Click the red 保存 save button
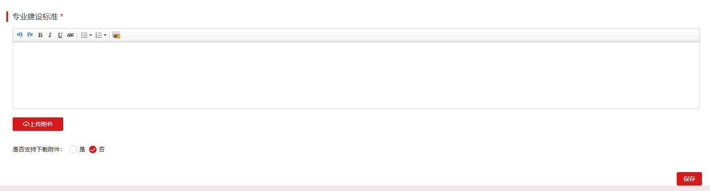This screenshot has width=710, height=191. 689,179
